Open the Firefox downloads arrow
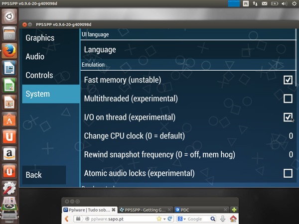 pyautogui.click(x=223, y=219)
